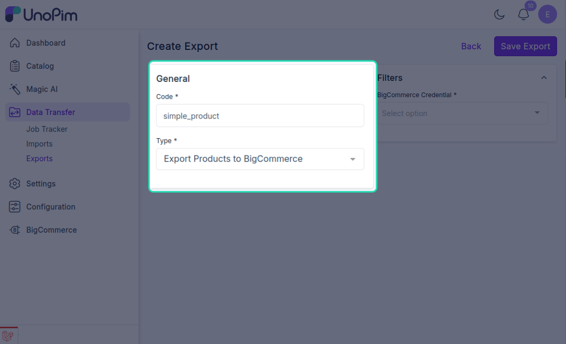Click the Settings gear icon
Image resolution: width=566 pixels, height=344 pixels.
pos(15,184)
